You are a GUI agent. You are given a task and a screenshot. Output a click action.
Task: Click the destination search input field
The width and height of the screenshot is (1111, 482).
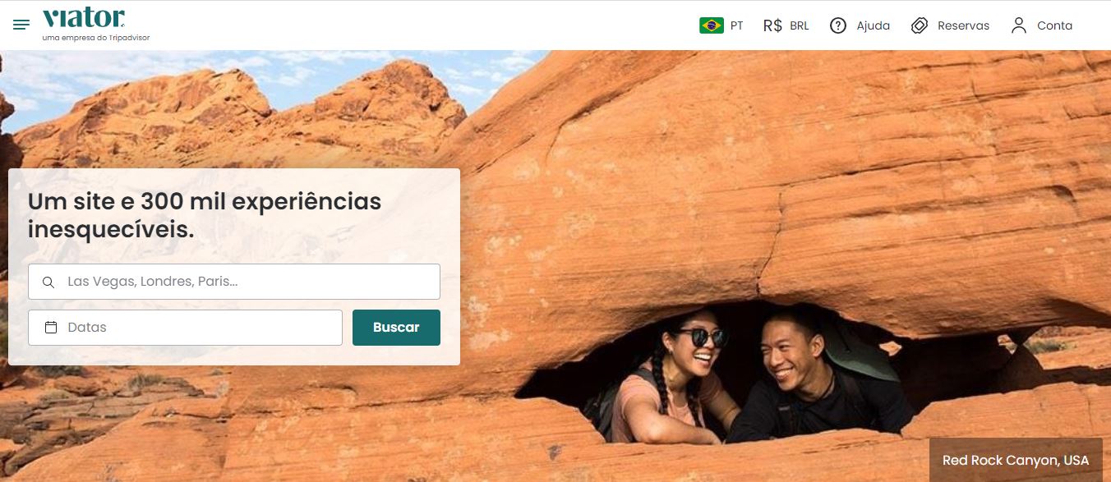click(x=234, y=282)
